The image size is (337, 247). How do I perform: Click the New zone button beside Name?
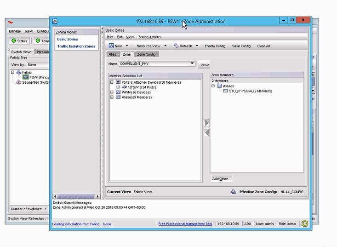click(205, 65)
